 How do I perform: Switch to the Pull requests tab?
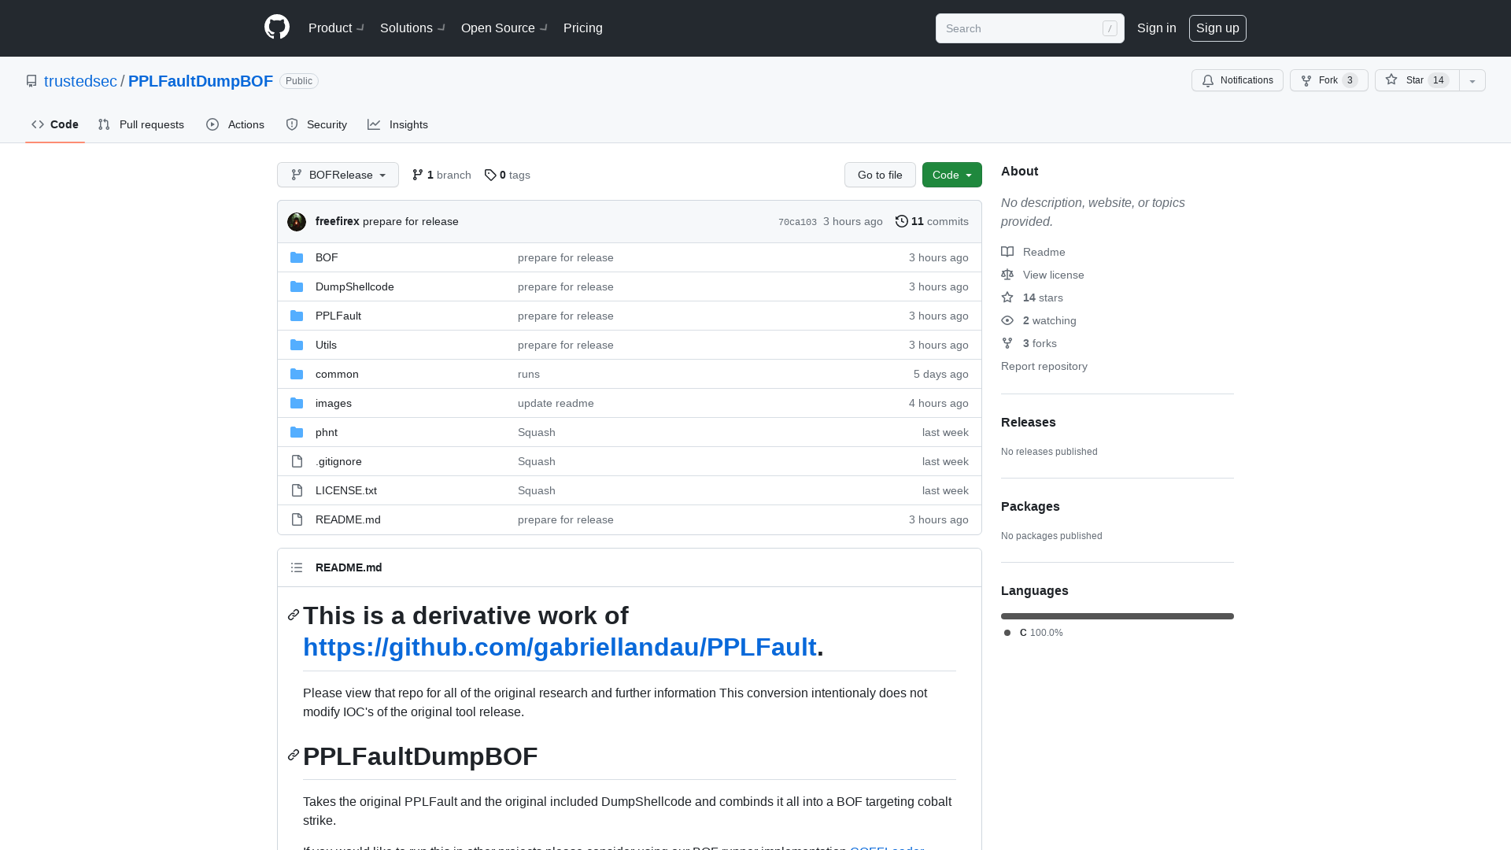pyautogui.click(x=141, y=124)
